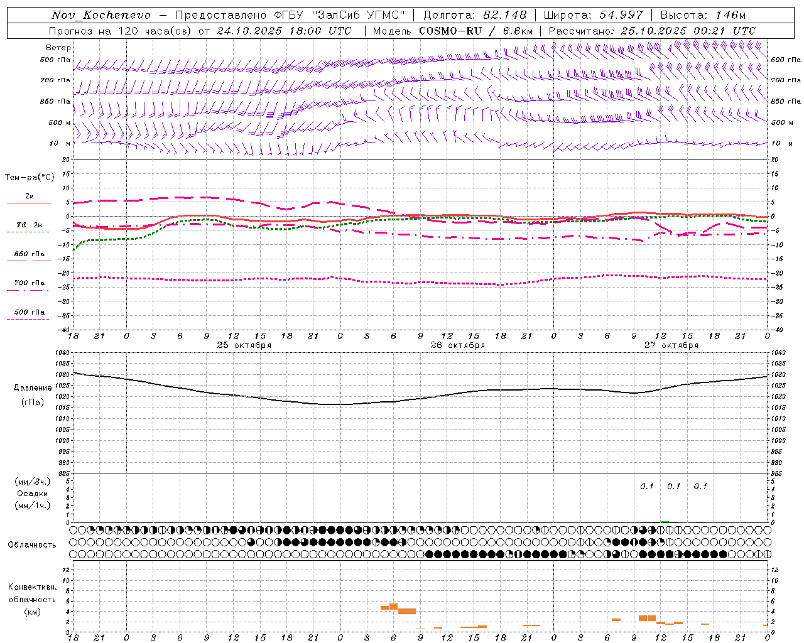Click "Прогноз на 120 часа(ов)" forecast text
This screenshot has width=804, height=643.
[120, 31]
